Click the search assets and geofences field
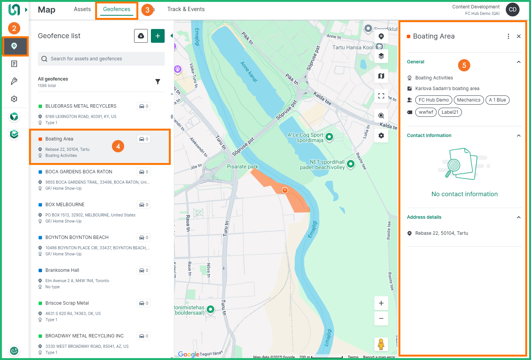Image resolution: width=531 pixels, height=360 pixels. click(x=101, y=59)
